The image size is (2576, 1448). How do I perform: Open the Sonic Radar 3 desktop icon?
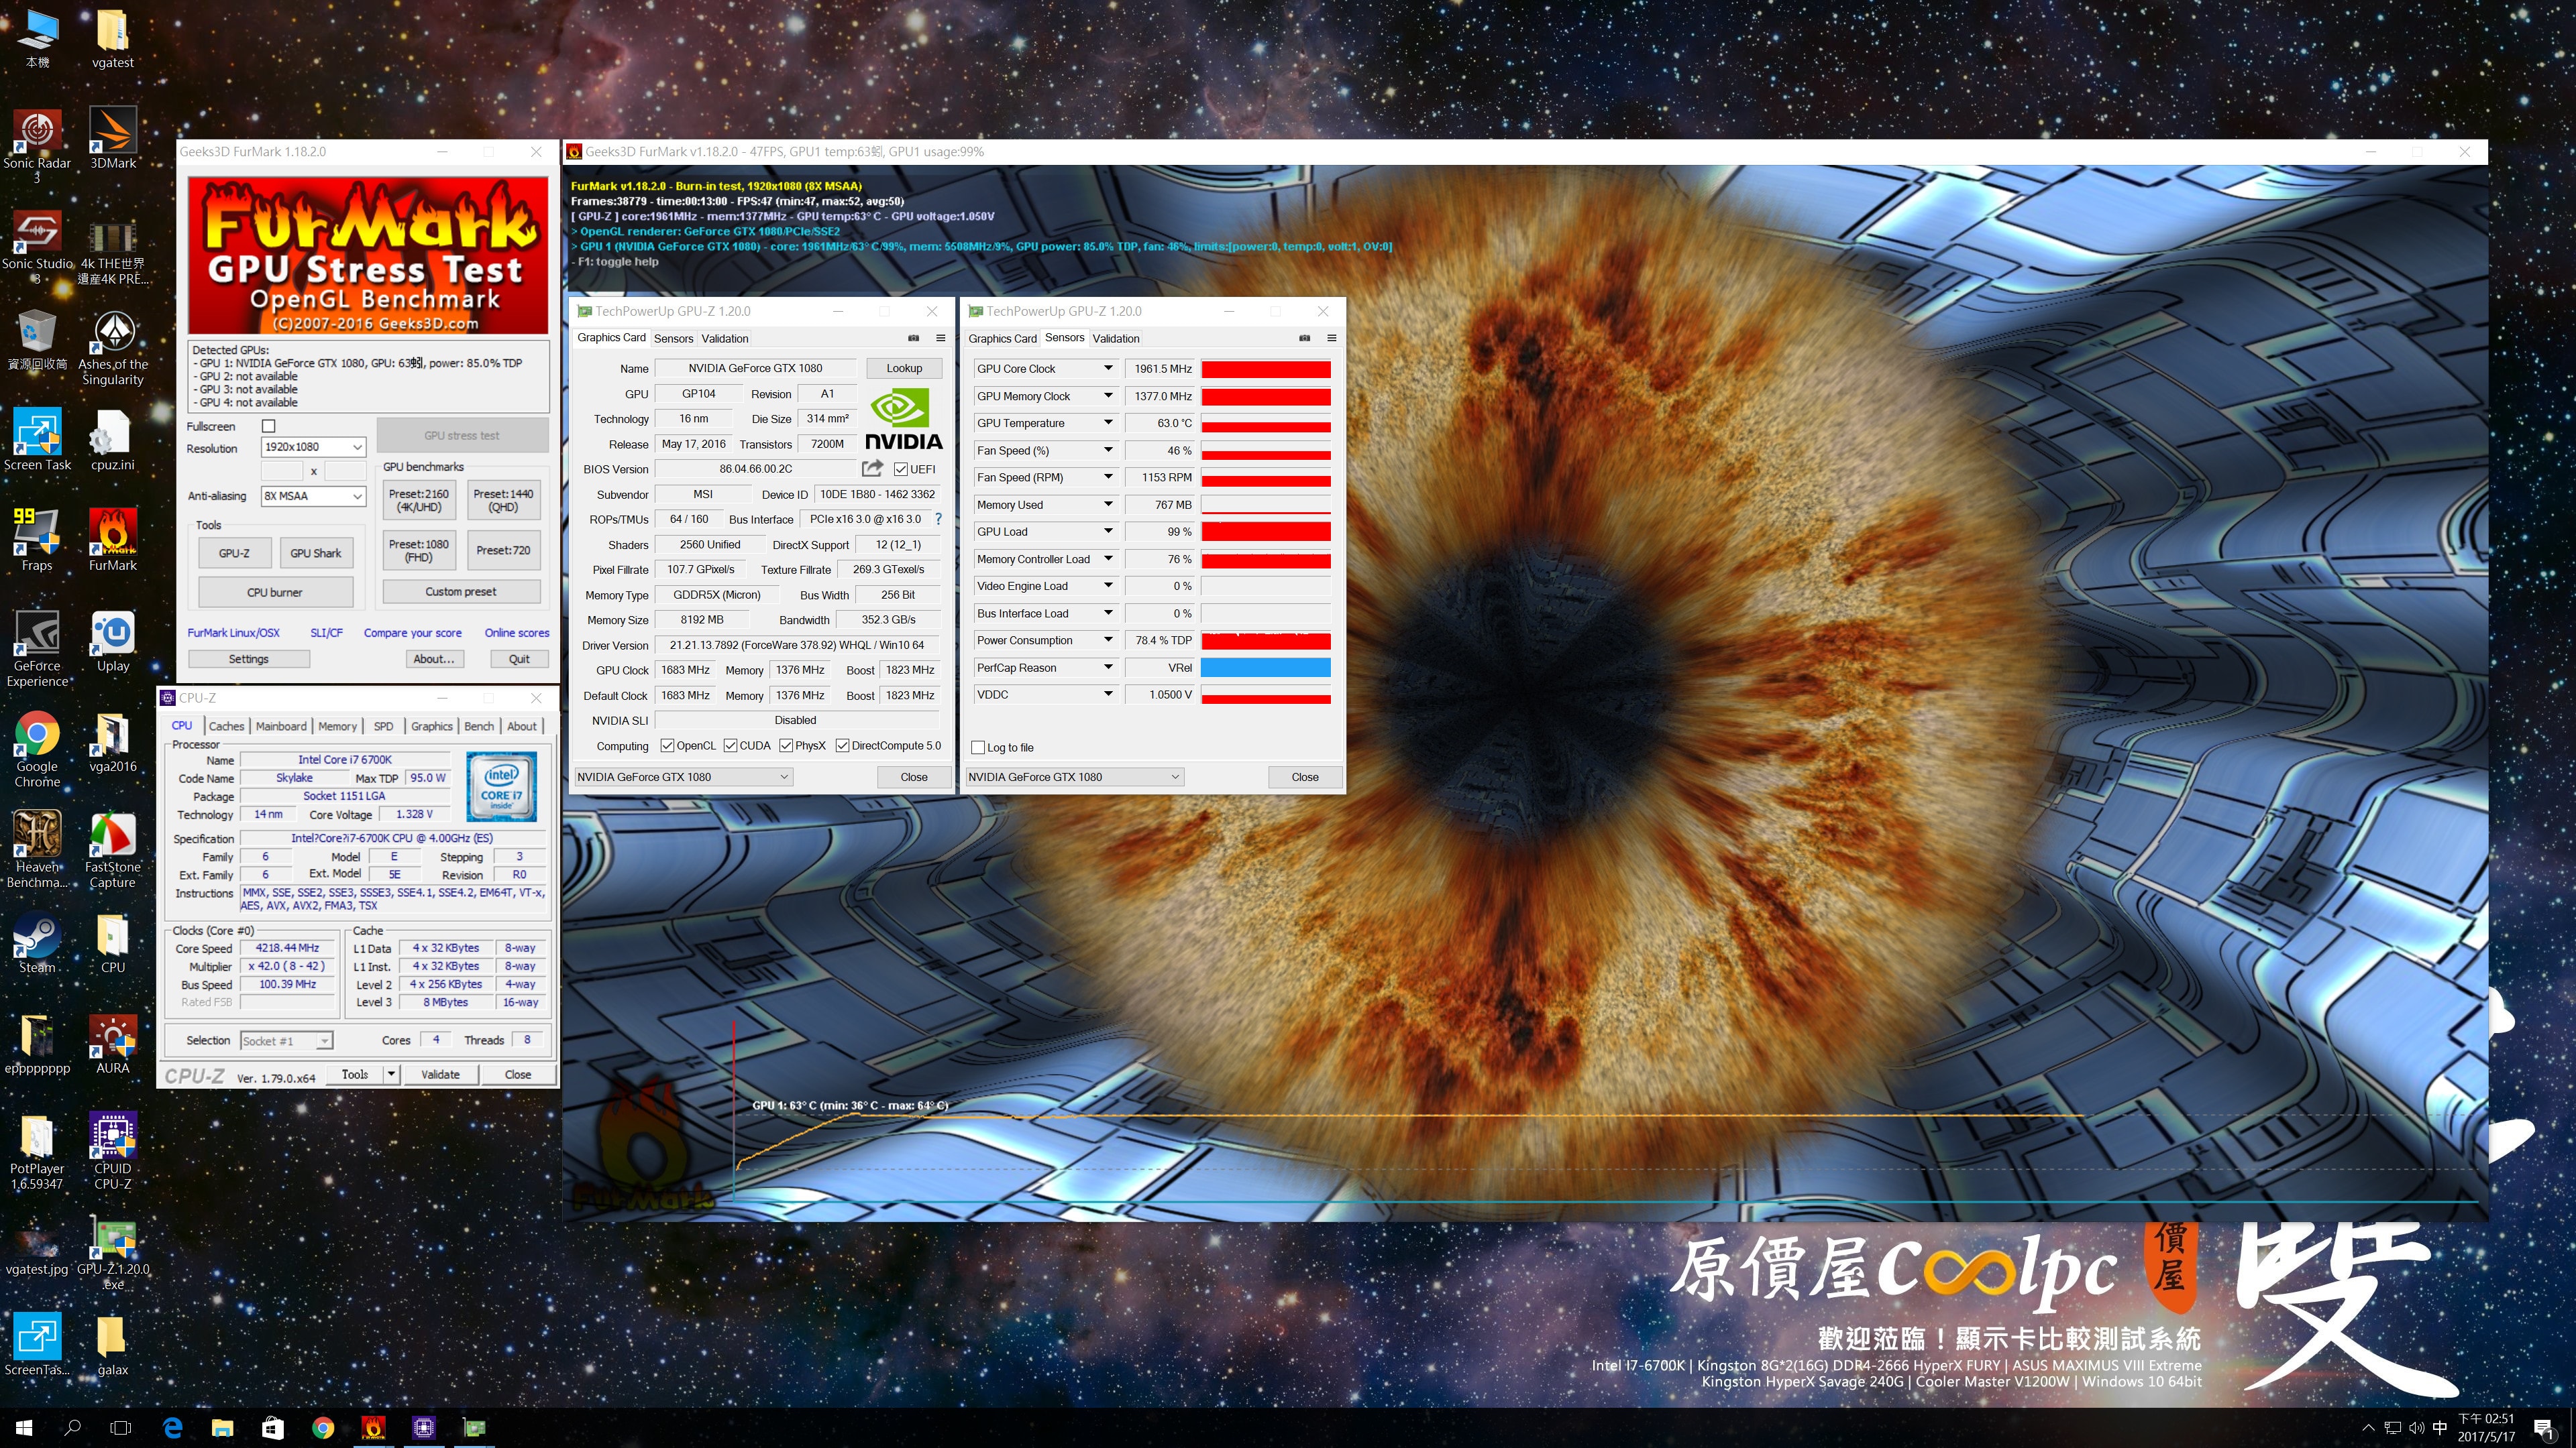point(37,146)
